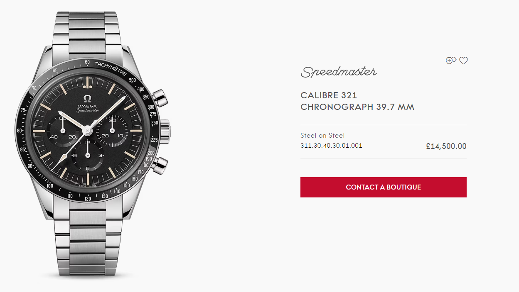Click the reference number 311.30.40.30.01.001
Image resolution: width=519 pixels, height=292 pixels.
pyautogui.click(x=331, y=146)
